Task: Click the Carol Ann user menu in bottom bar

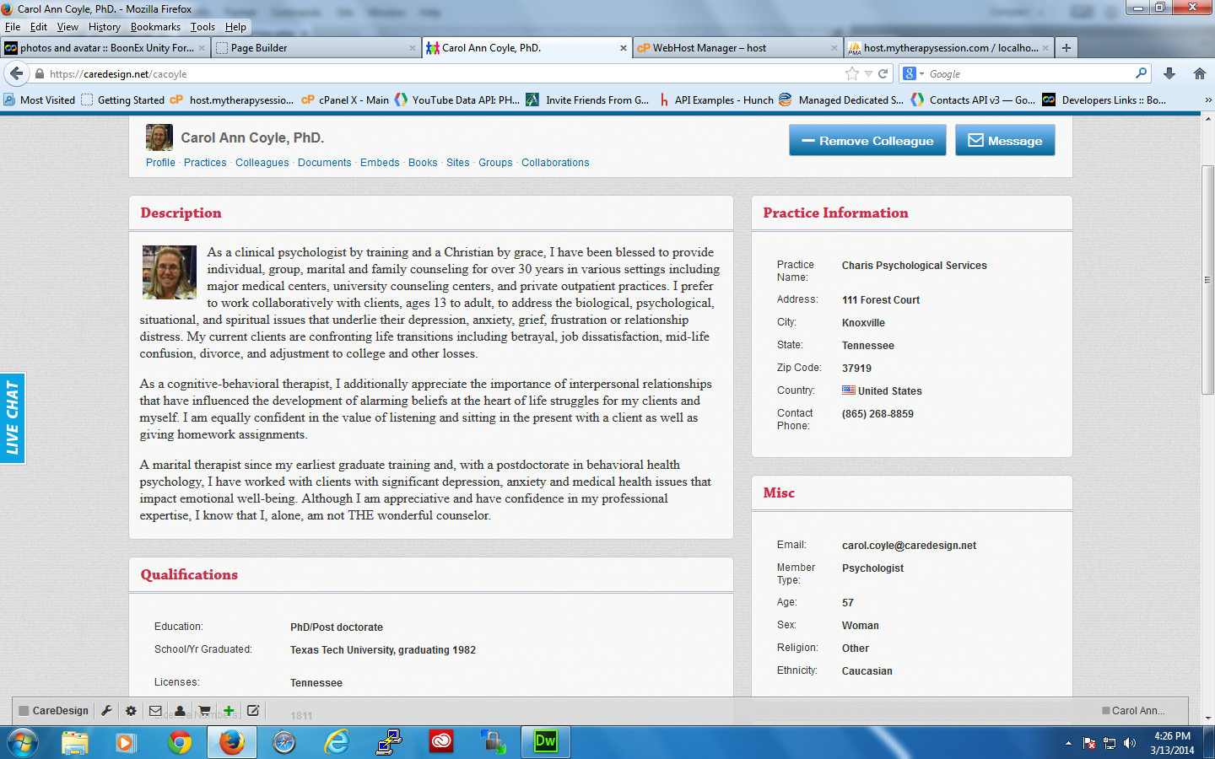Action: click(x=1133, y=711)
